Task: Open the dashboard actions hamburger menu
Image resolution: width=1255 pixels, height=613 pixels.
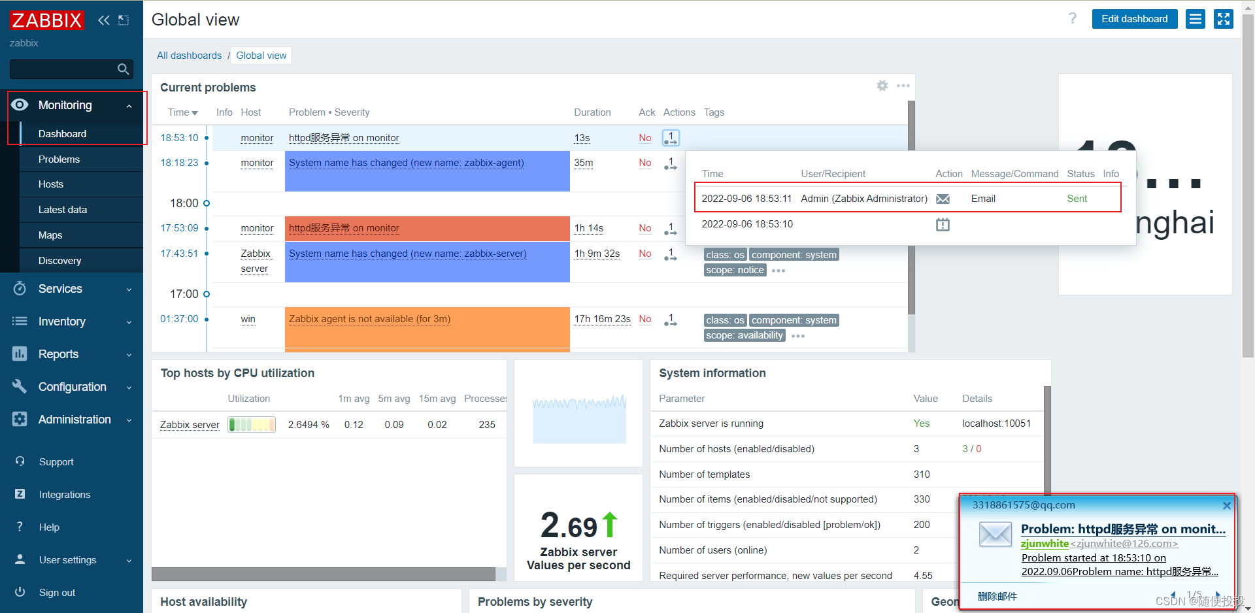Action: click(x=1196, y=19)
